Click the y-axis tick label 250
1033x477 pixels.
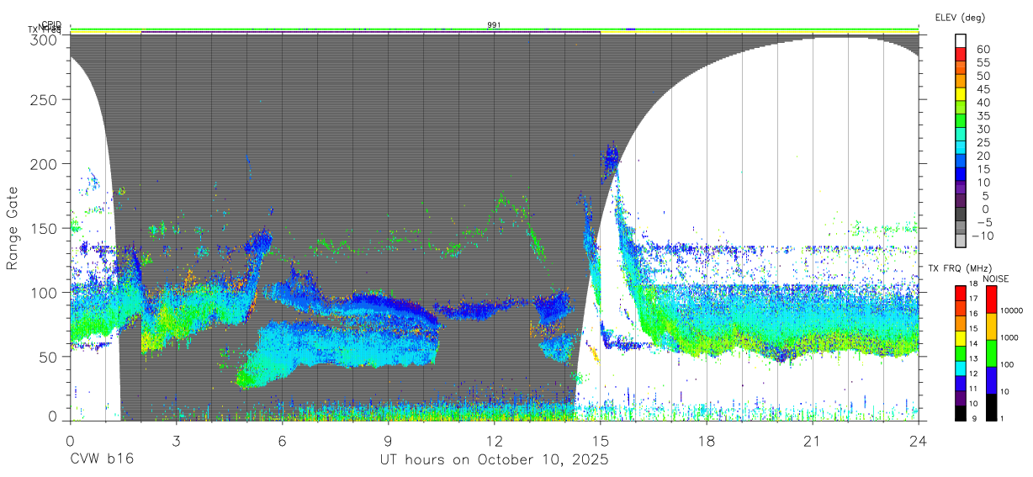45,99
